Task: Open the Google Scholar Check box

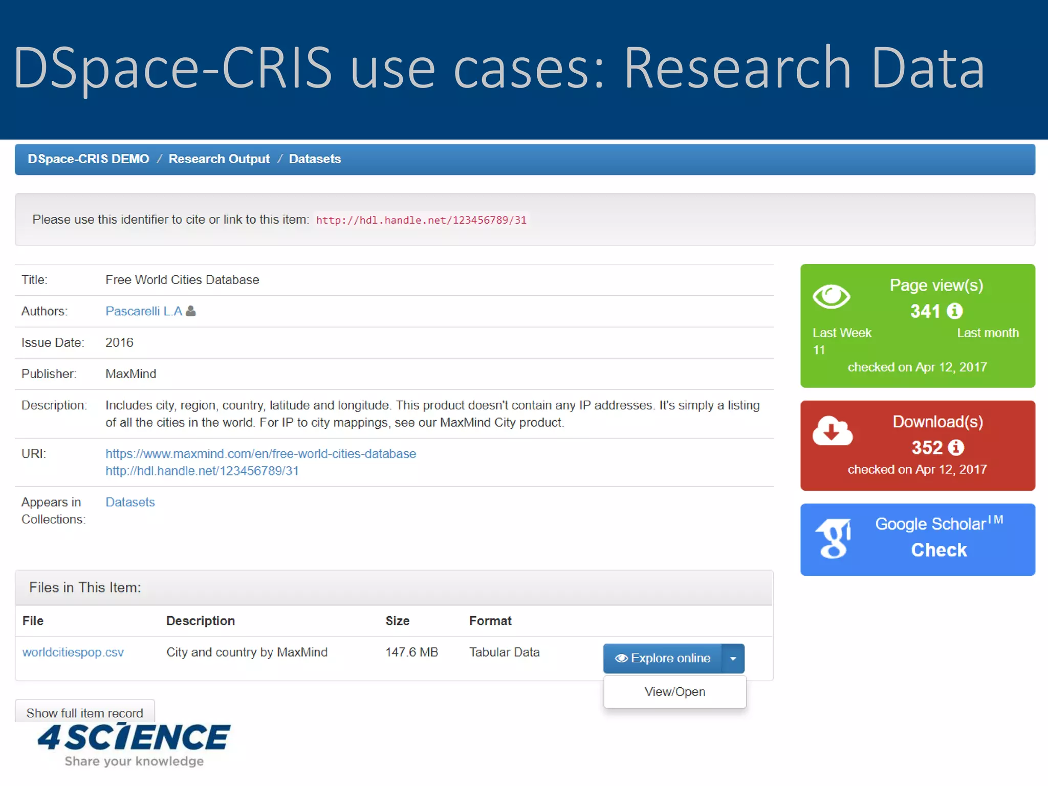Action: coord(918,540)
